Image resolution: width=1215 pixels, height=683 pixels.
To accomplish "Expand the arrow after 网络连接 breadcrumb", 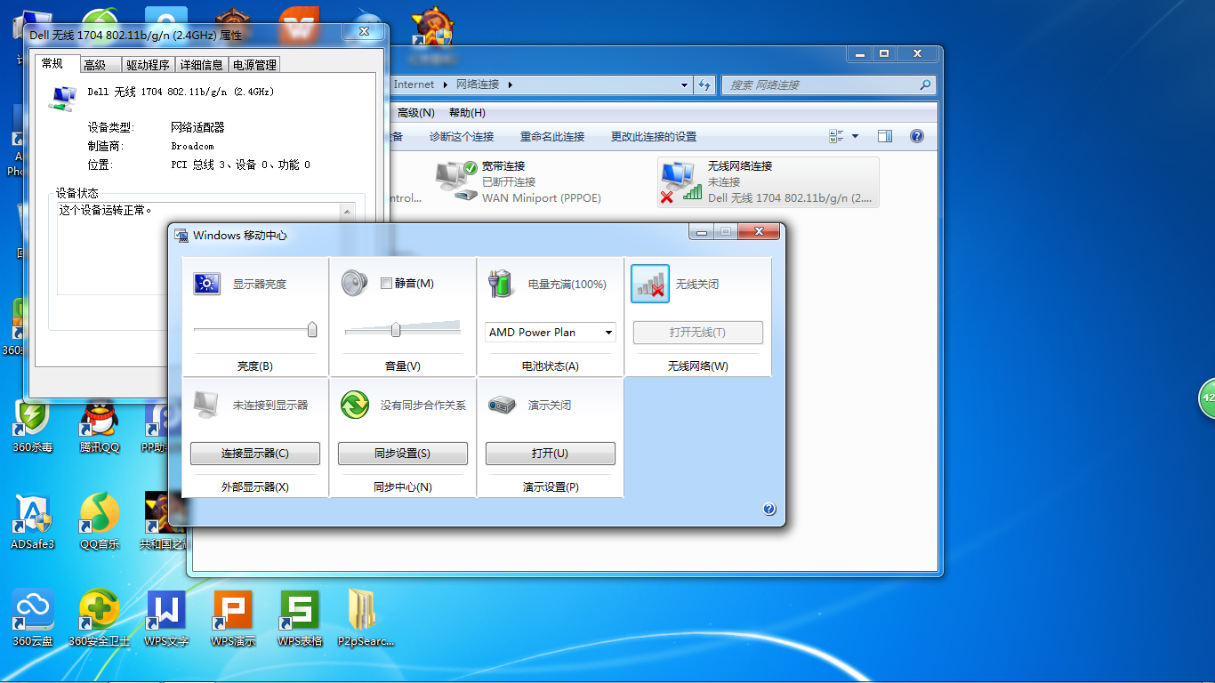I will point(510,84).
